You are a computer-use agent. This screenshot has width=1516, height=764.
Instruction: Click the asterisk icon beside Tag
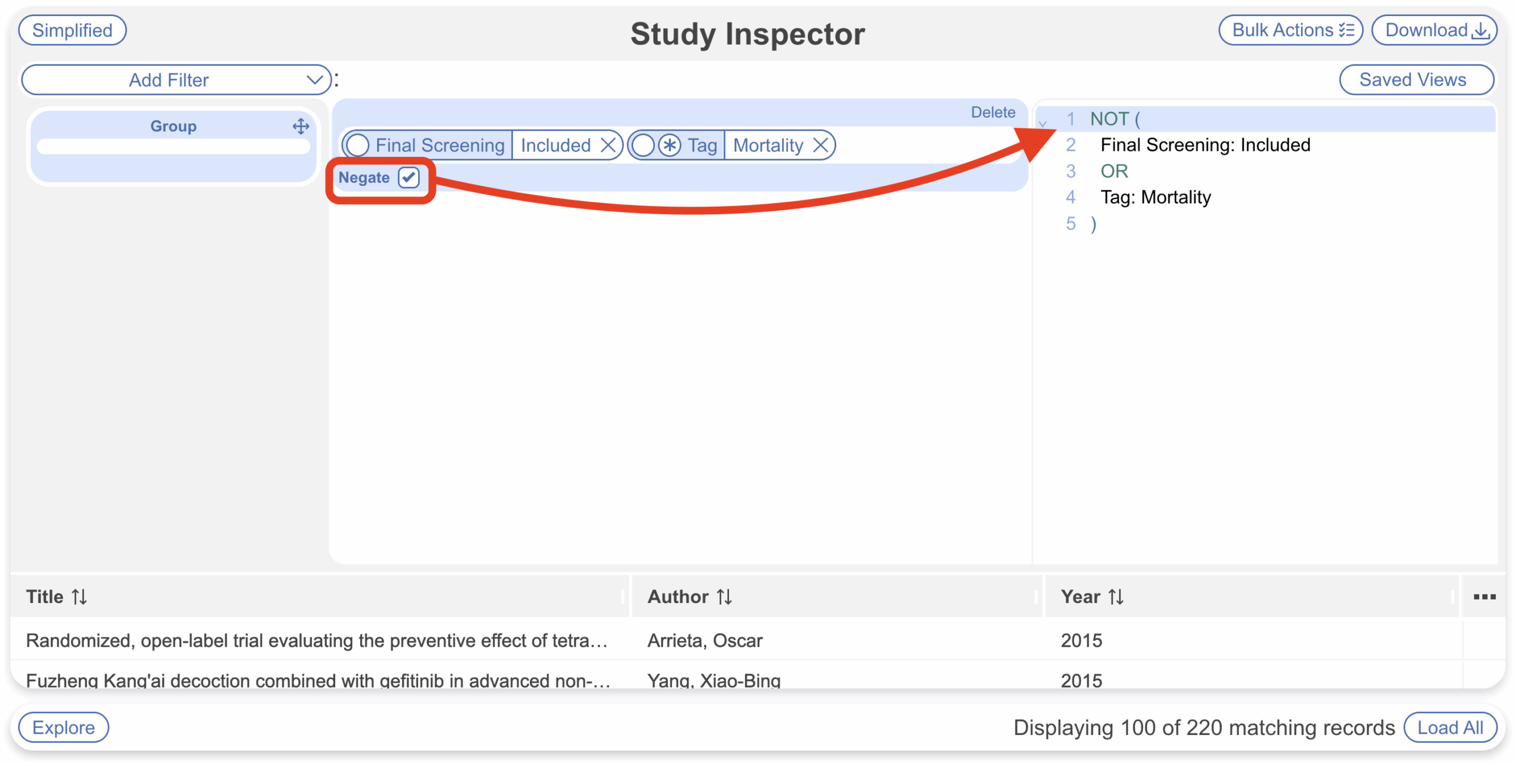[669, 145]
